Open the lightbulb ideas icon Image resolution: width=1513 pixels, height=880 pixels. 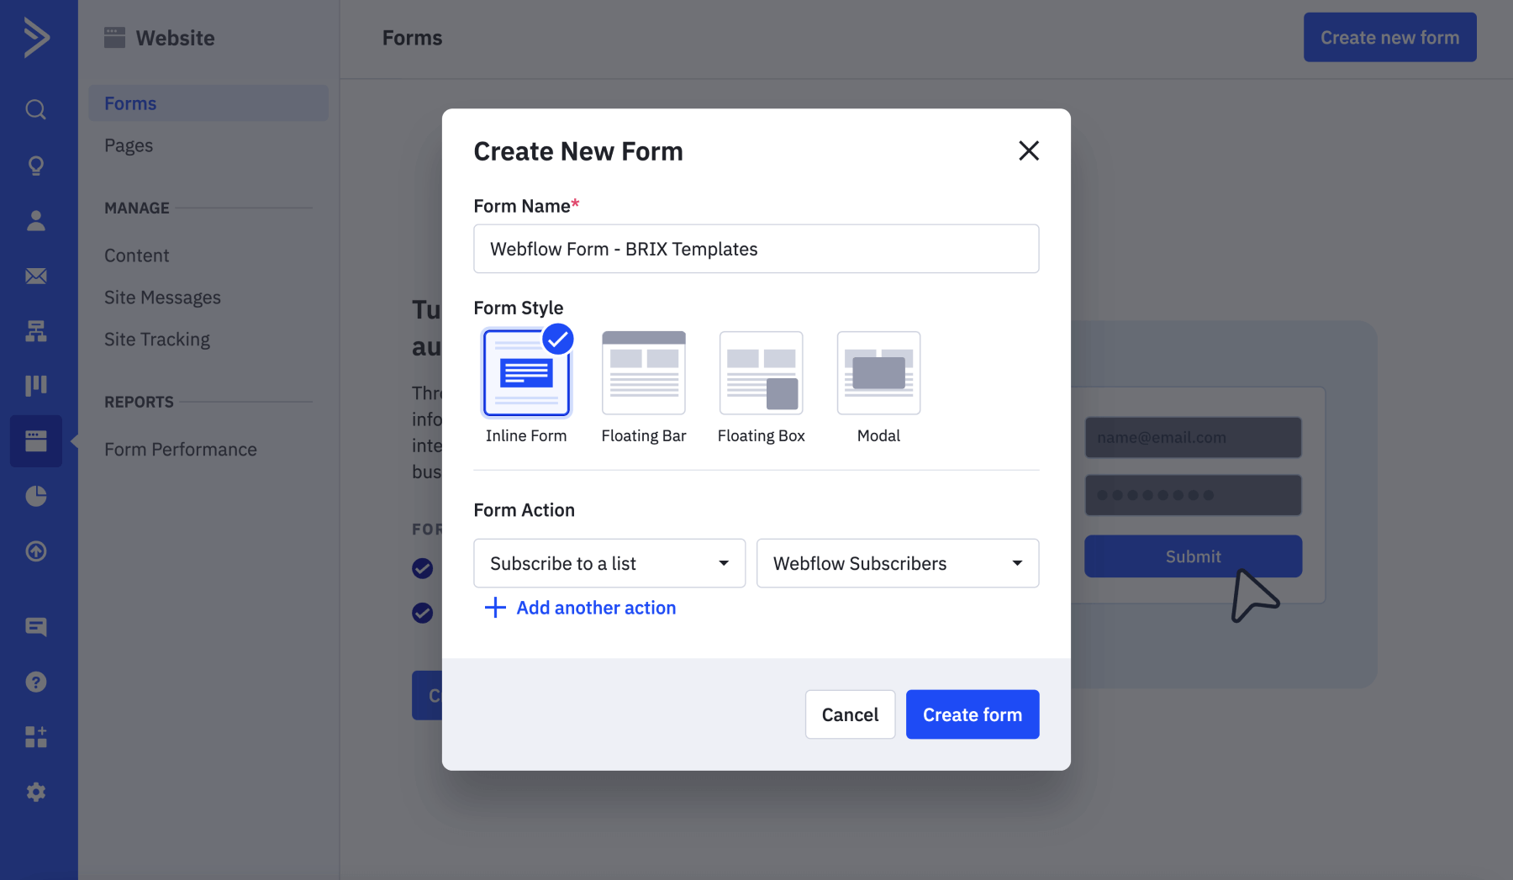tap(36, 165)
